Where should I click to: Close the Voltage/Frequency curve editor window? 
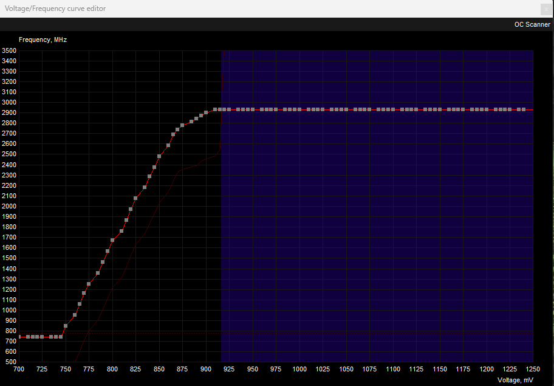[x=545, y=9]
